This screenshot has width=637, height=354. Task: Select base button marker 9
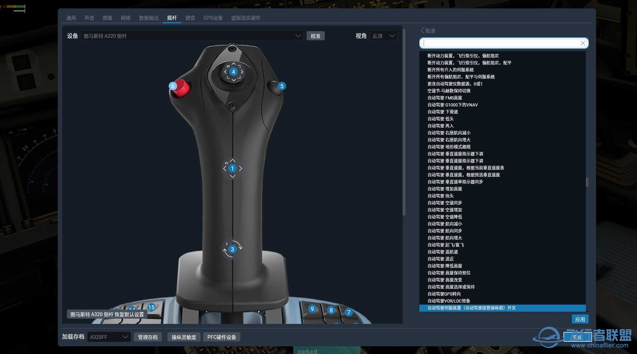312,309
